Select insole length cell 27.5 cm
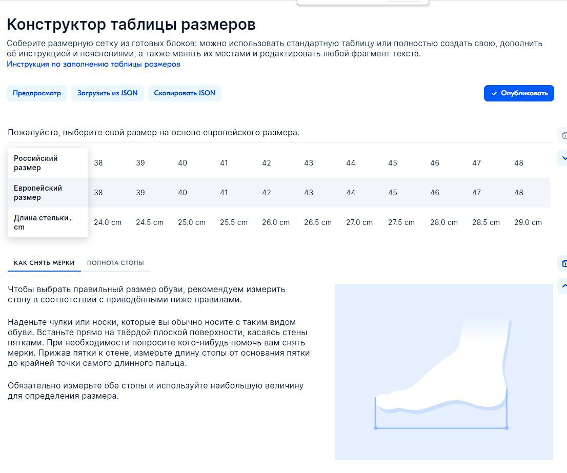 click(x=401, y=222)
